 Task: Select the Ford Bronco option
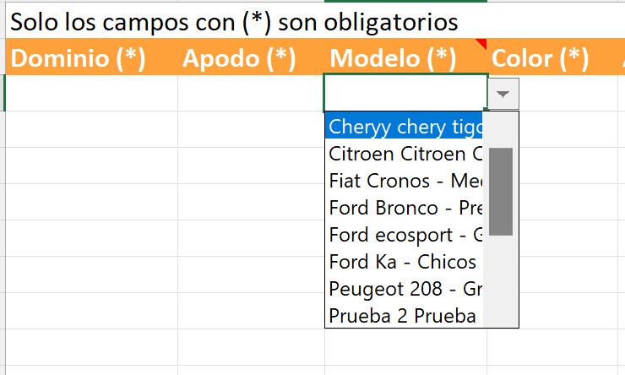(x=404, y=208)
